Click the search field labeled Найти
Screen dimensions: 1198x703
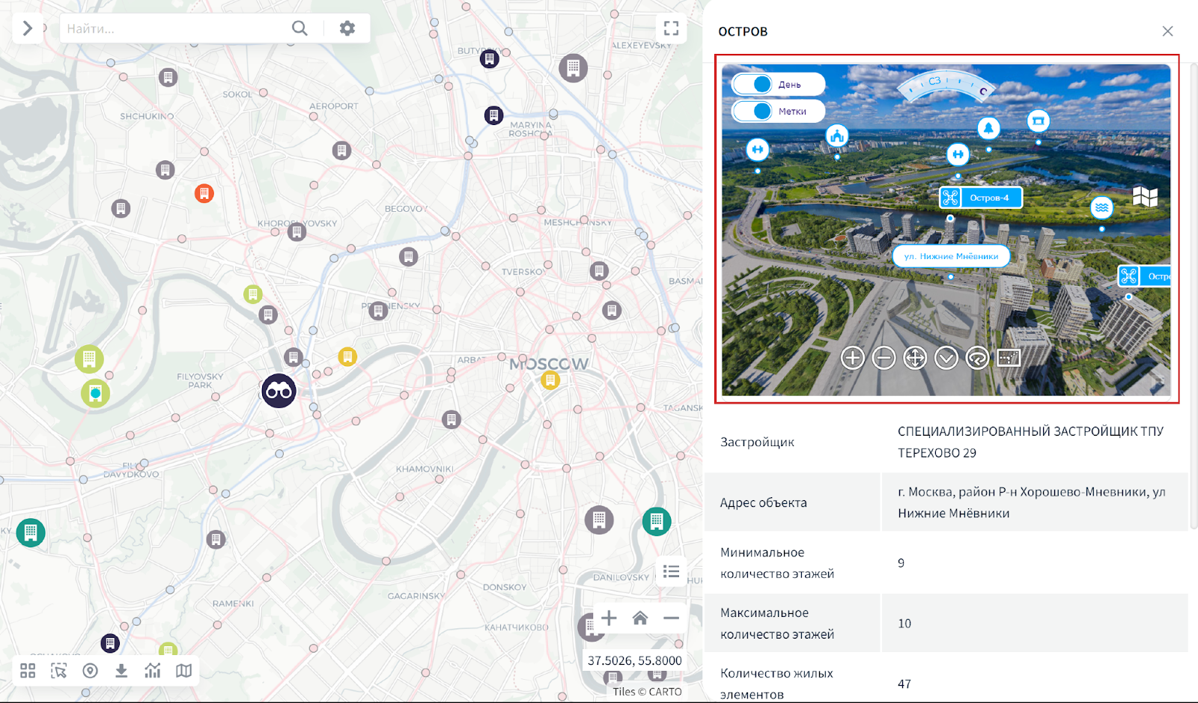click(172, 28)
